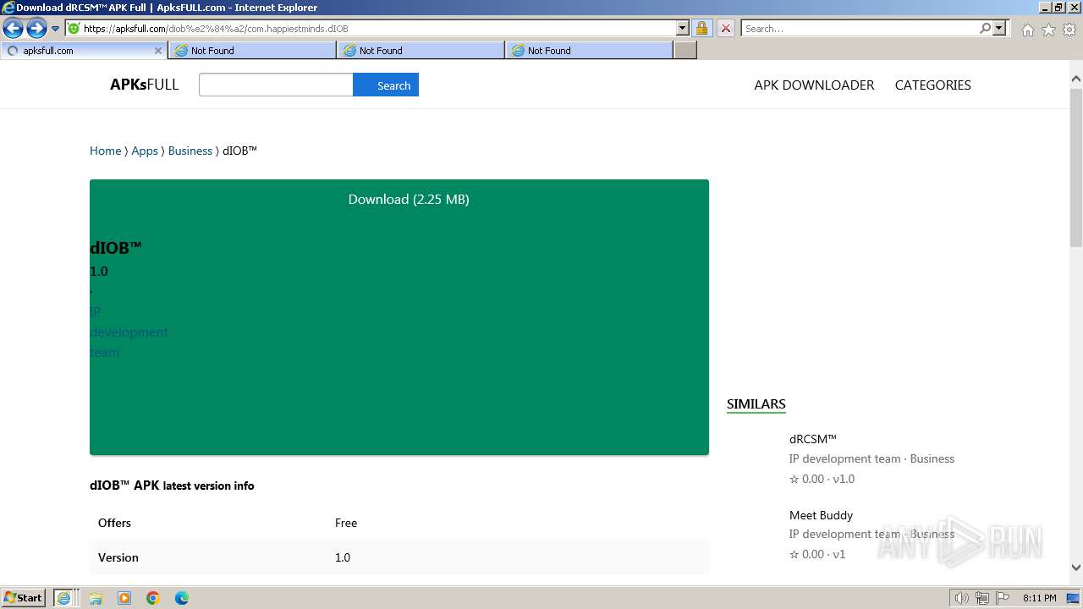The image size is (1083, 609).
Task: Switch to the first Not Found tab
Action: point(252,51)
